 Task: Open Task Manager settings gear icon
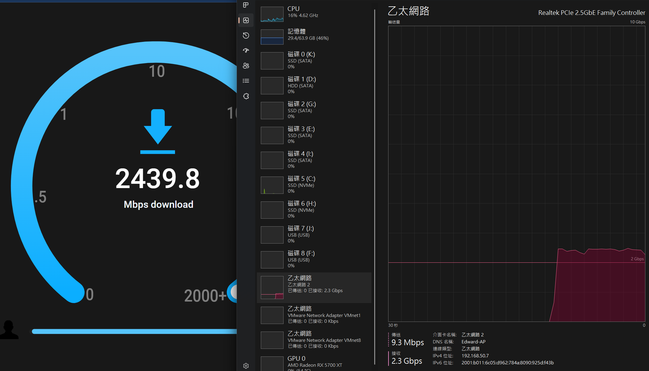coord(246,366)
